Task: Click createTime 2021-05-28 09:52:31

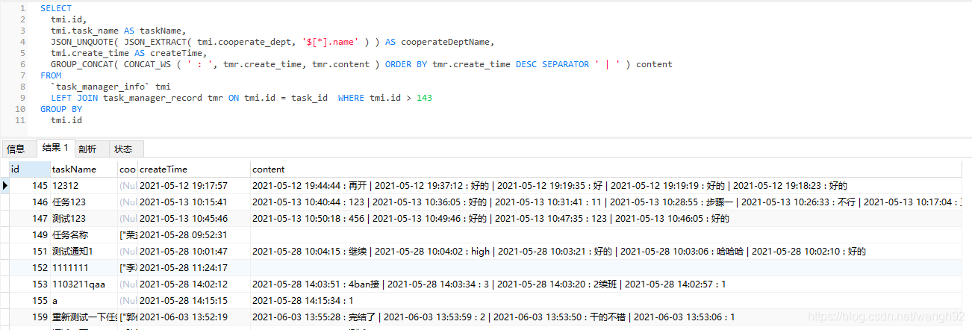Action: click(x=194, y=234)
